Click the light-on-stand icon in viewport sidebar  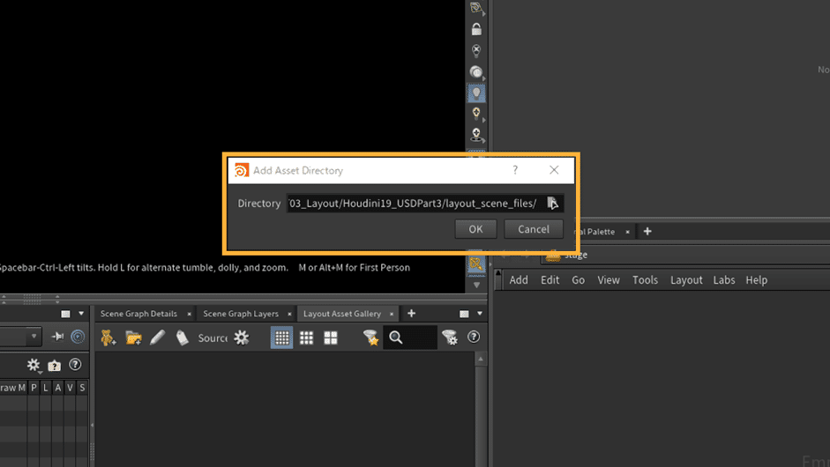(476, 134)
